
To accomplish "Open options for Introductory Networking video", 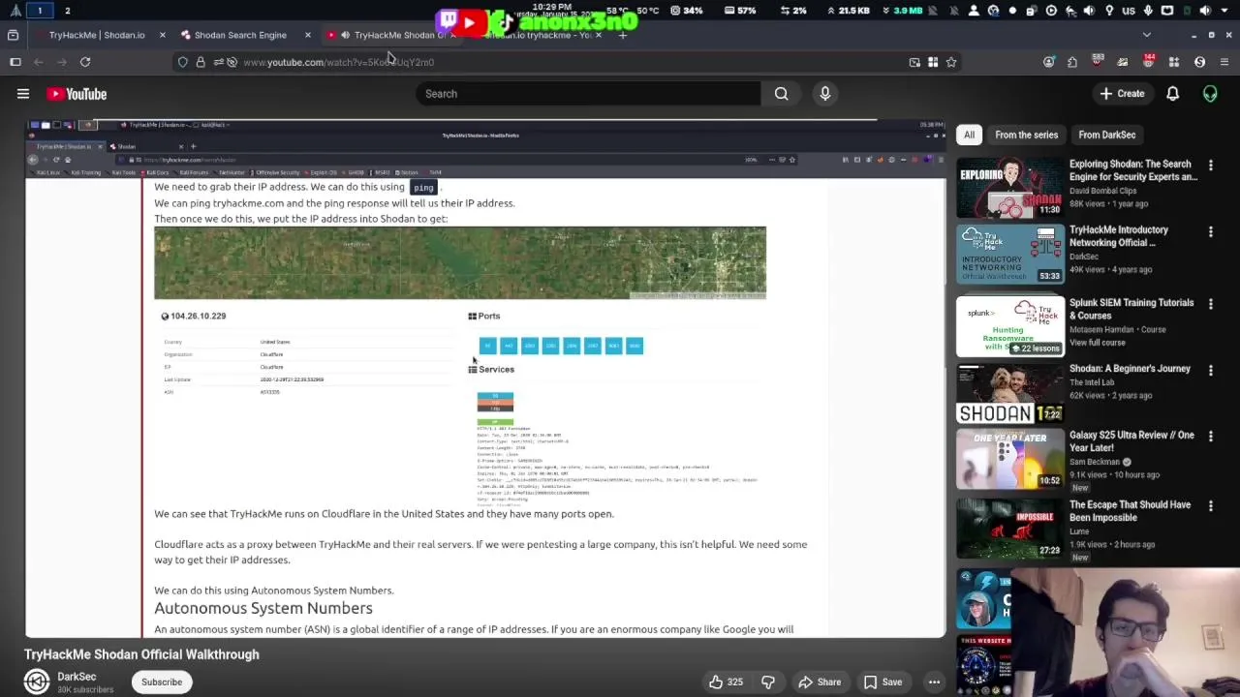I will (1210, 231).
